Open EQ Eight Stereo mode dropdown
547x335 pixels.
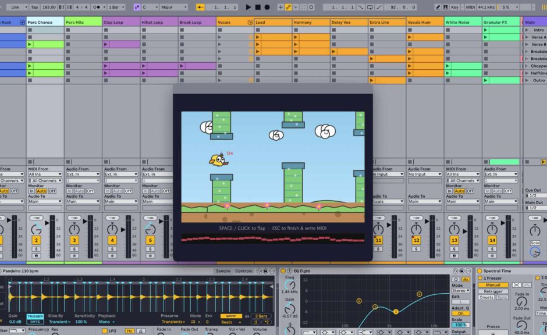pyautogui.click(x=461, y=290)
